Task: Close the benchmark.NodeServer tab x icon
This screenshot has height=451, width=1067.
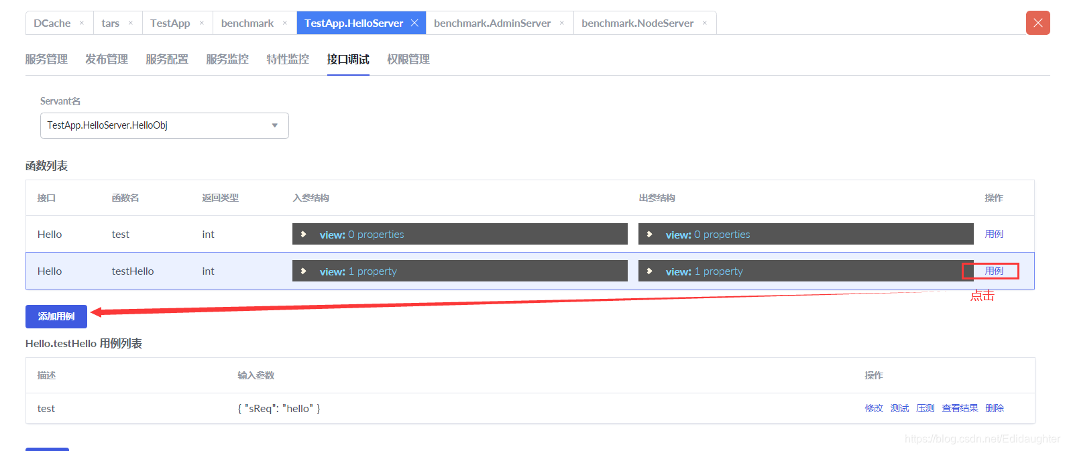Action: (705, 23)
